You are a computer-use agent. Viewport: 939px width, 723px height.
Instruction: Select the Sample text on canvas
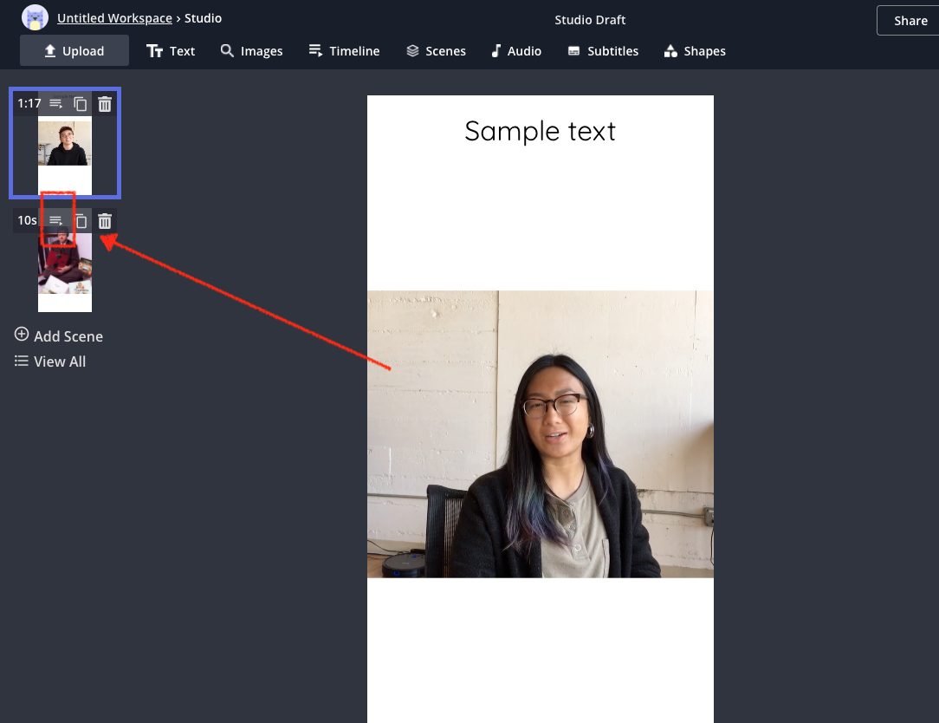click(540, 131)
